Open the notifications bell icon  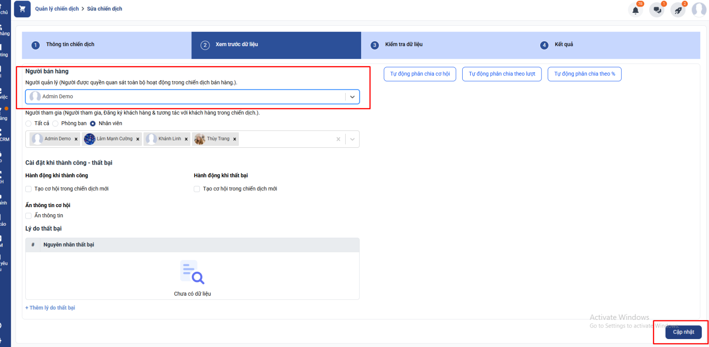(x=635, y=10)
